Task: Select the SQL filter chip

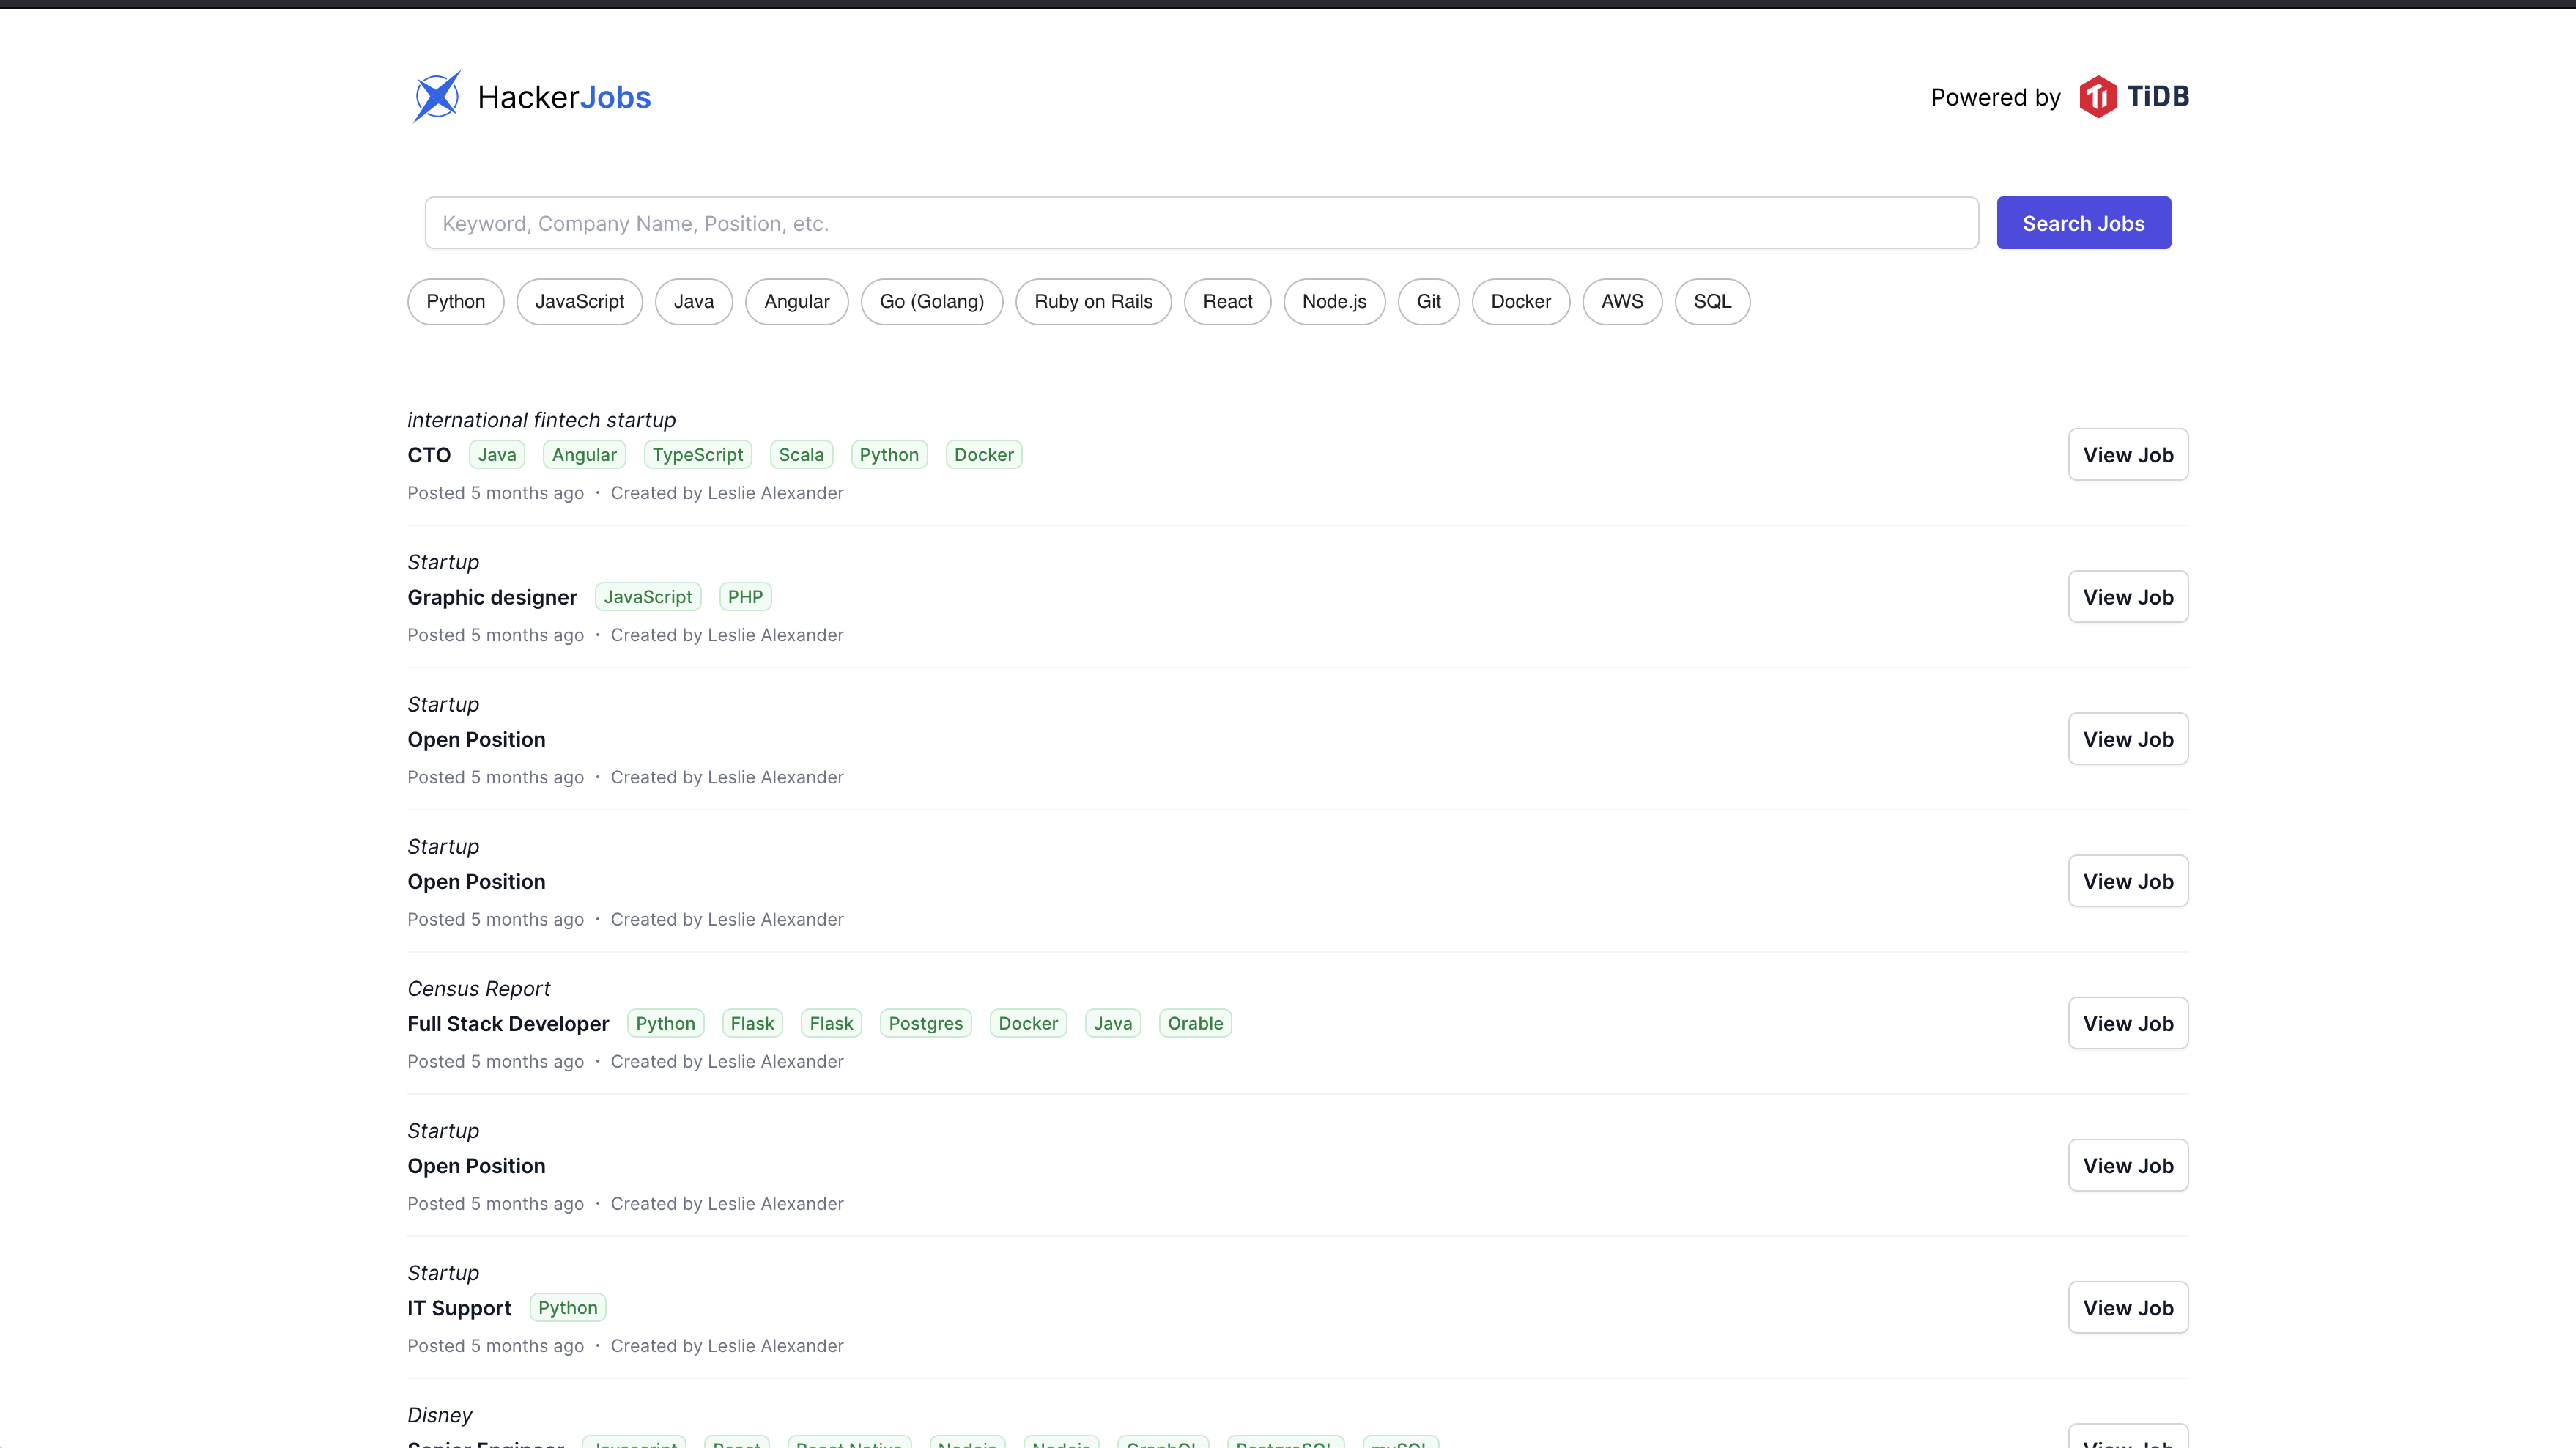Action: (1711, 302)
